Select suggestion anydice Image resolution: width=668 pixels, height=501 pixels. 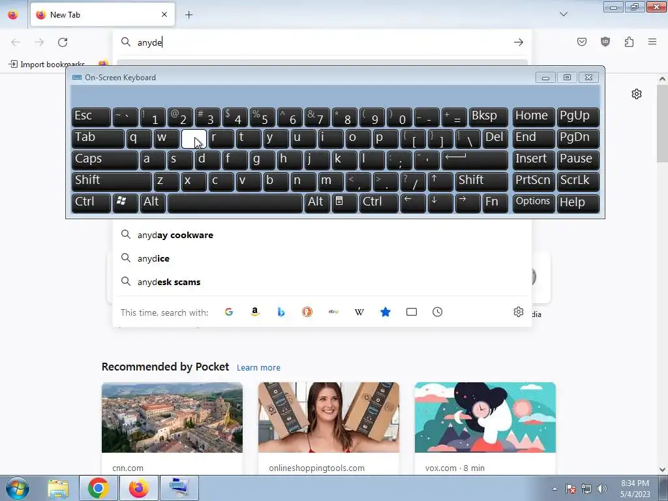coord(322,258)
